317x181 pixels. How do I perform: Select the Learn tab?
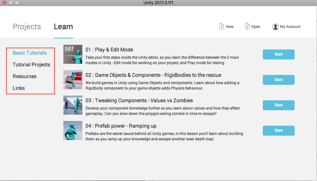point(63,27)
